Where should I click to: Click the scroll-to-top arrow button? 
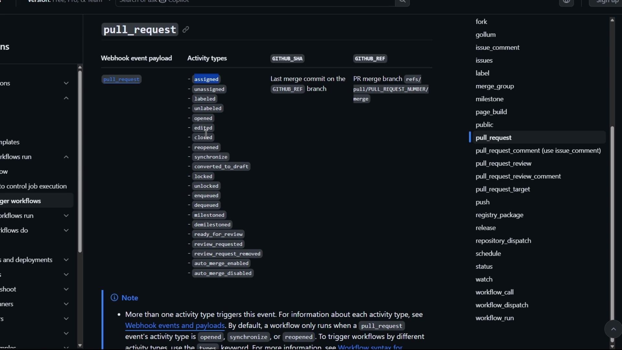613,329
